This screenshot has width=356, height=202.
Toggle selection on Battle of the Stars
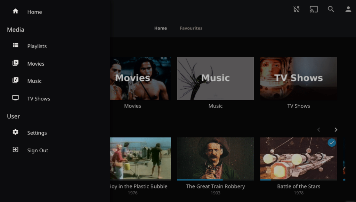click(298, 159)
